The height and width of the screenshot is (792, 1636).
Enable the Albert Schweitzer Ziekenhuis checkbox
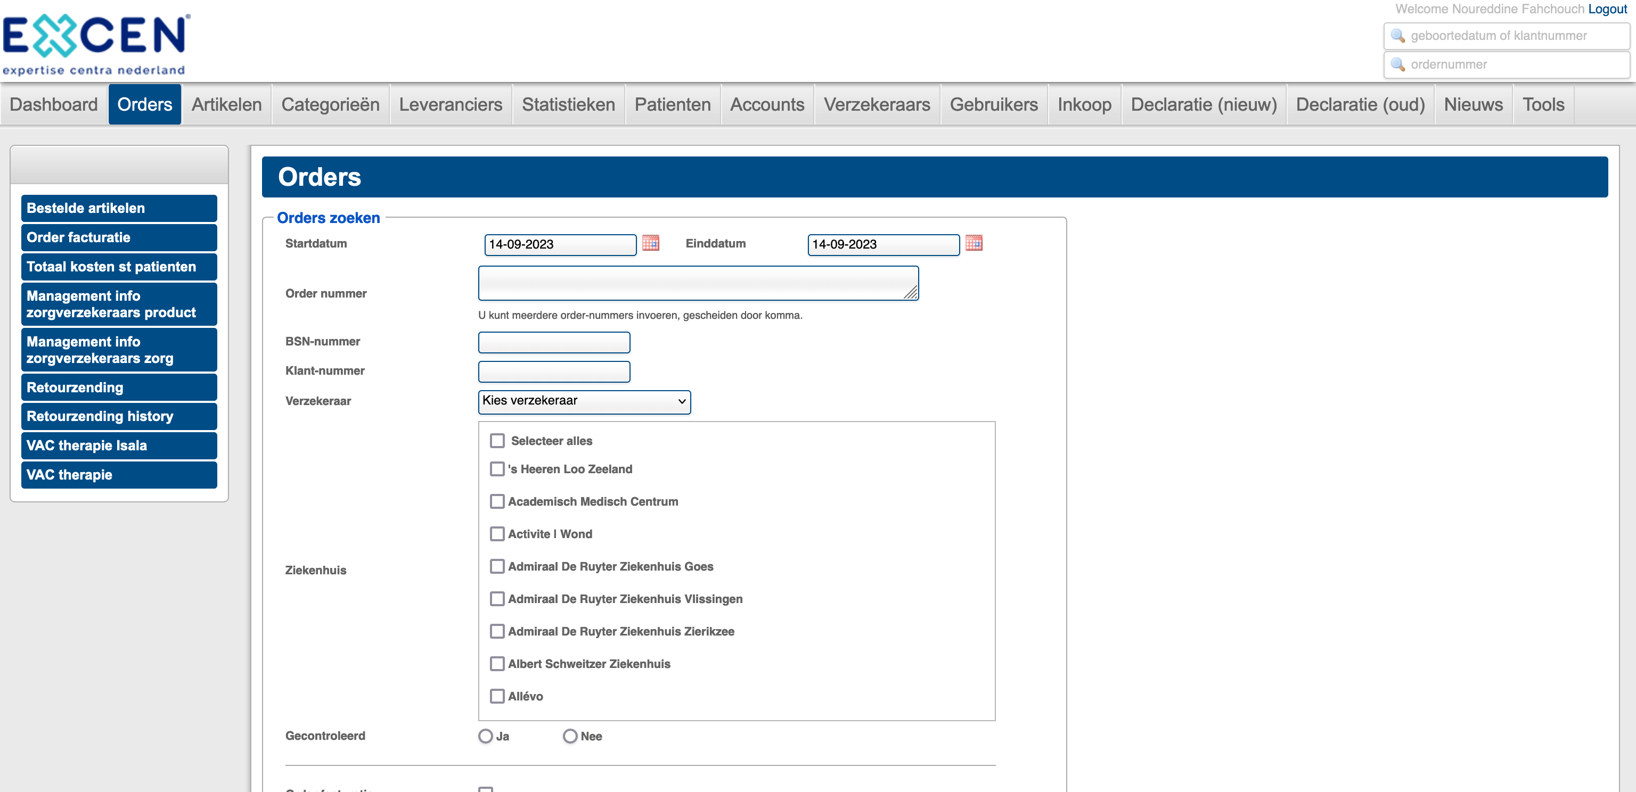[497, 664]
